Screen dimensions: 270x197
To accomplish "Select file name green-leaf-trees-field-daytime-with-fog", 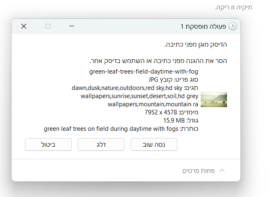I will click(144, 72).
